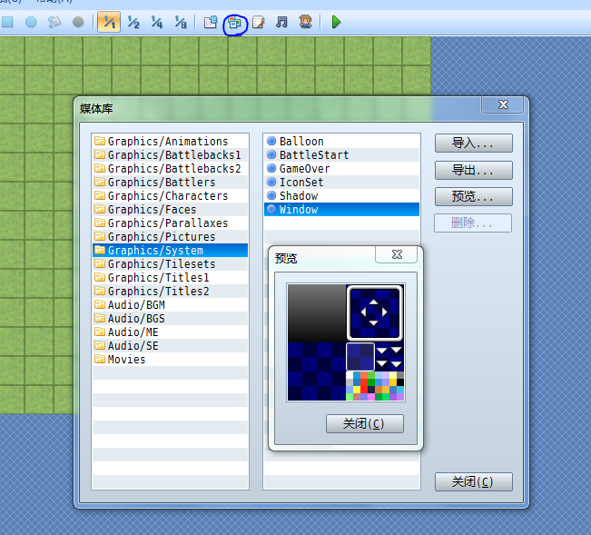Close the 媒体库 dialog with bottom 关闭(C)
The image size is (591, 535).
[473, 481]
